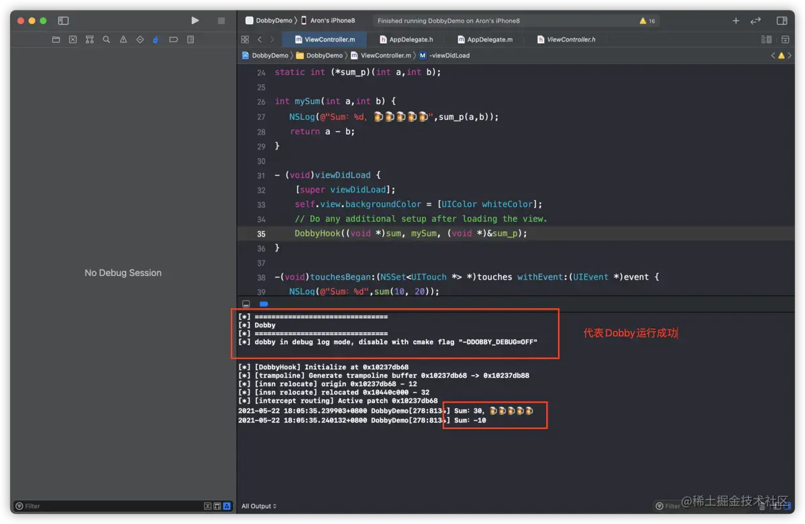805x524 pixels.
Task: Jump to the next issue arrow
Action: click(790, 56)
